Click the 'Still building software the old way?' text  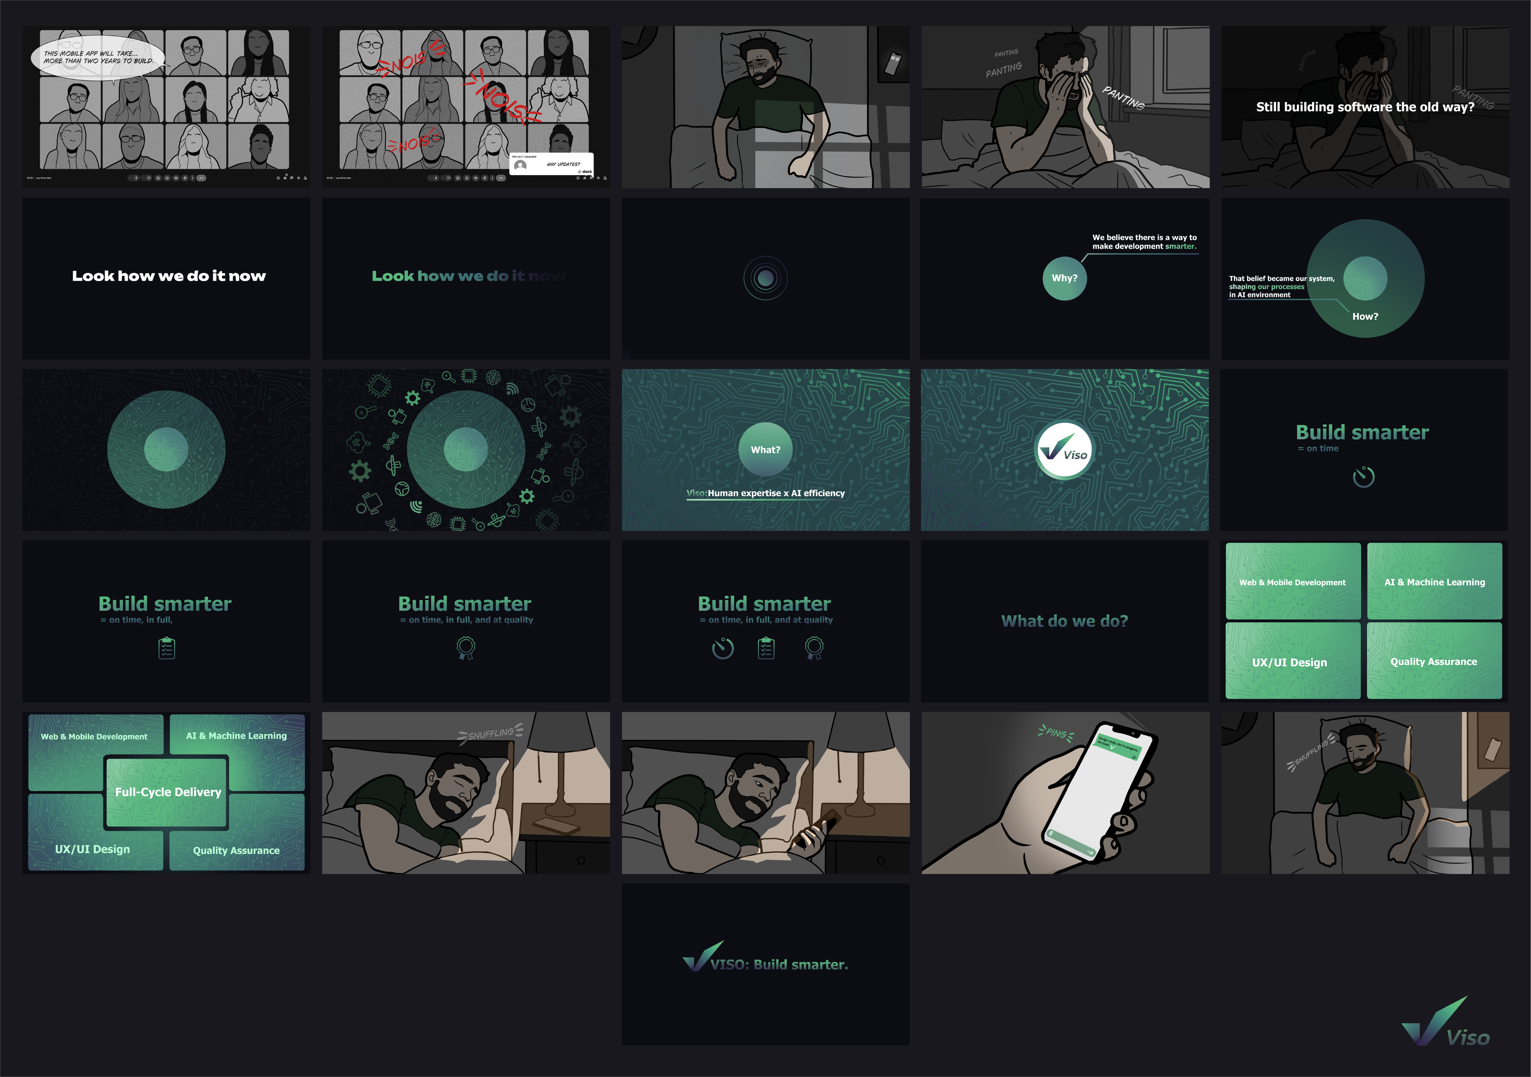coord(1365,107)
